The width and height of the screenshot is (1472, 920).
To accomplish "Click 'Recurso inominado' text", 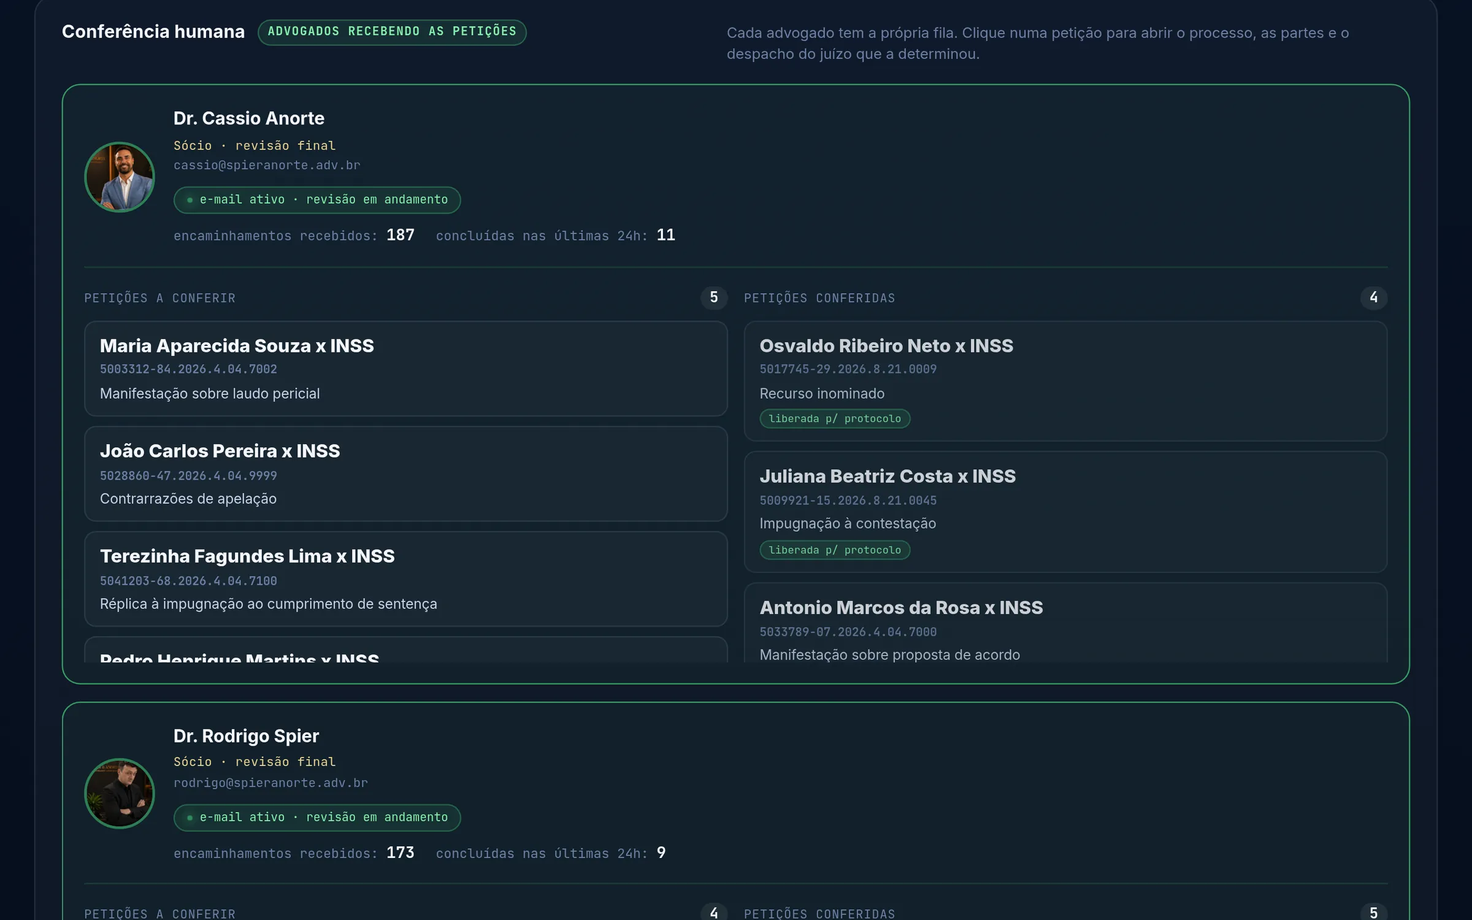I will 822,394.
